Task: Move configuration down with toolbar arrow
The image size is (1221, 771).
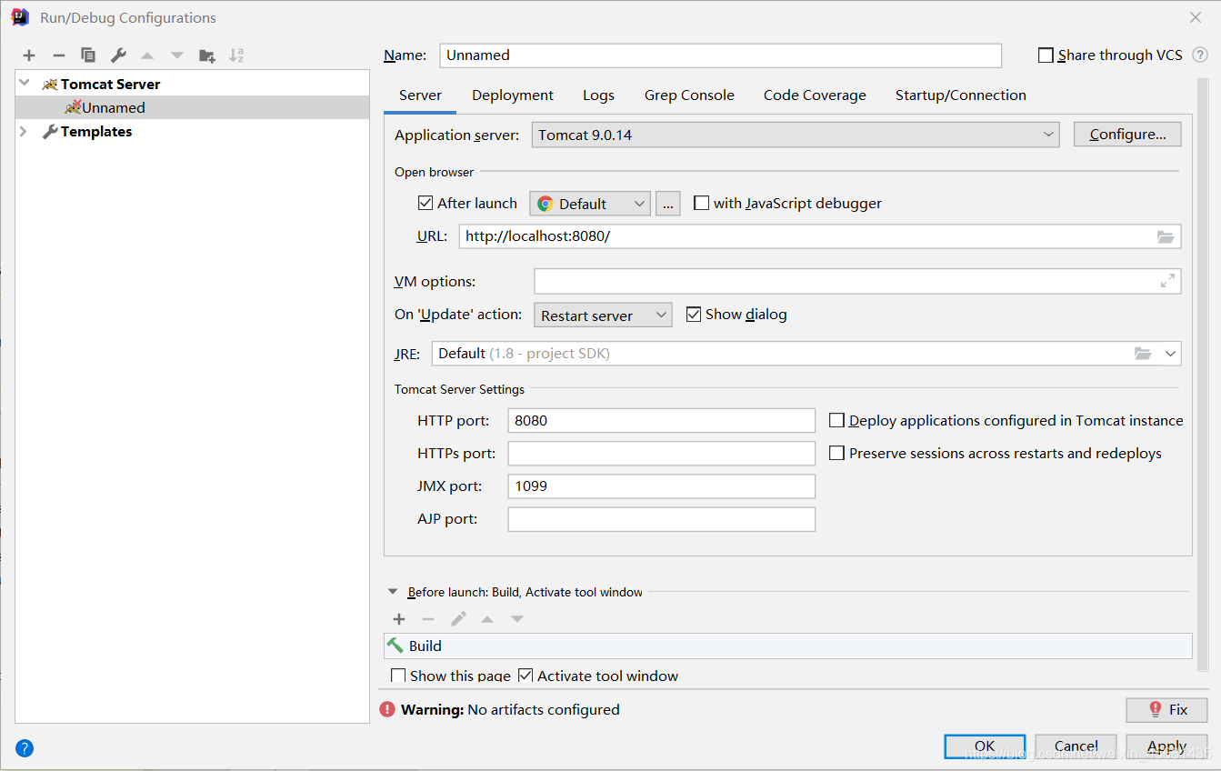Action: point(177,55)
